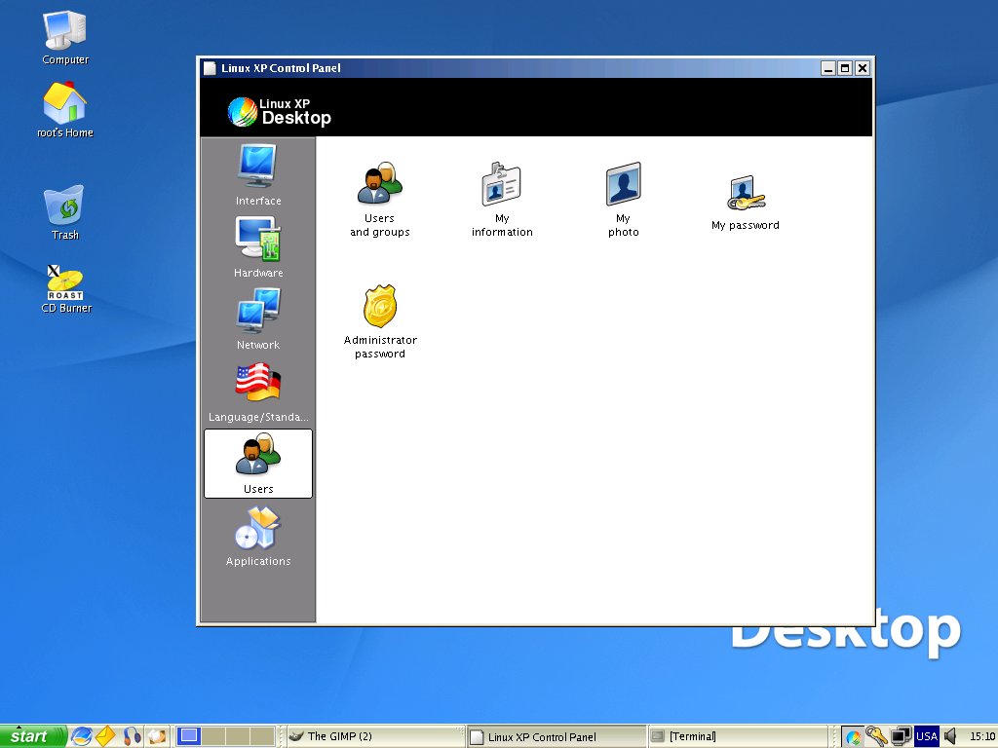This screenshot has width=998, height=748.
Task: Open Users and groups settings
Action: coord(380,199)
